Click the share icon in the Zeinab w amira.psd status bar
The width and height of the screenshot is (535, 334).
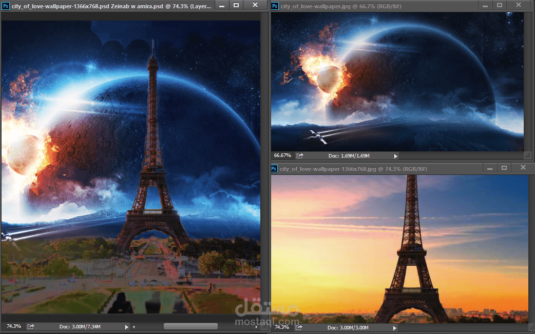(31, 326)
